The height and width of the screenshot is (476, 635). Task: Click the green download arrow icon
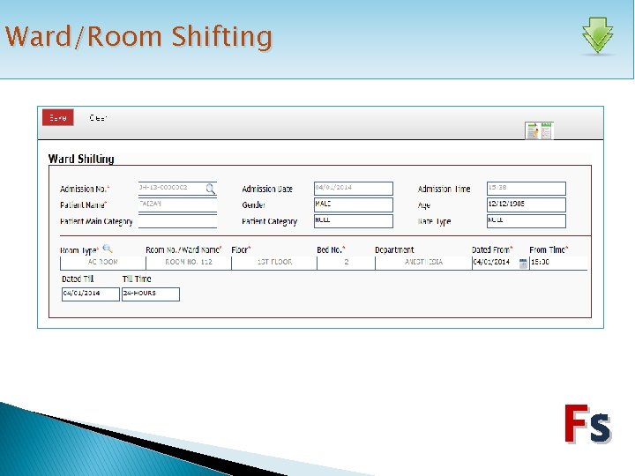point(598,35)
